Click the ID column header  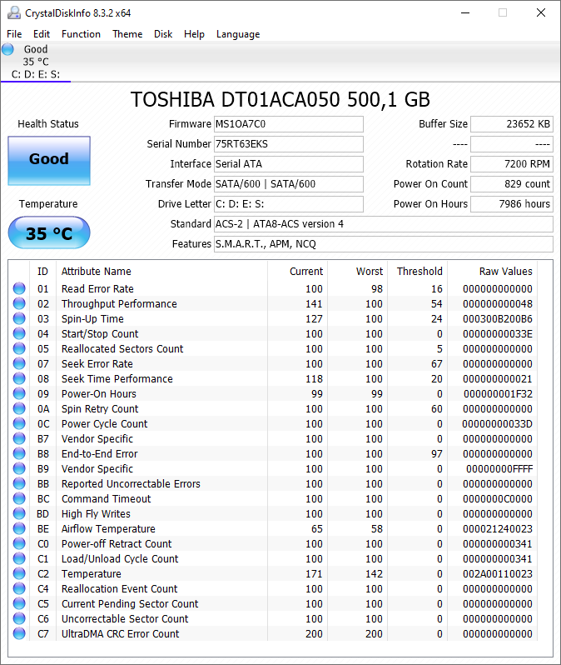42,271
